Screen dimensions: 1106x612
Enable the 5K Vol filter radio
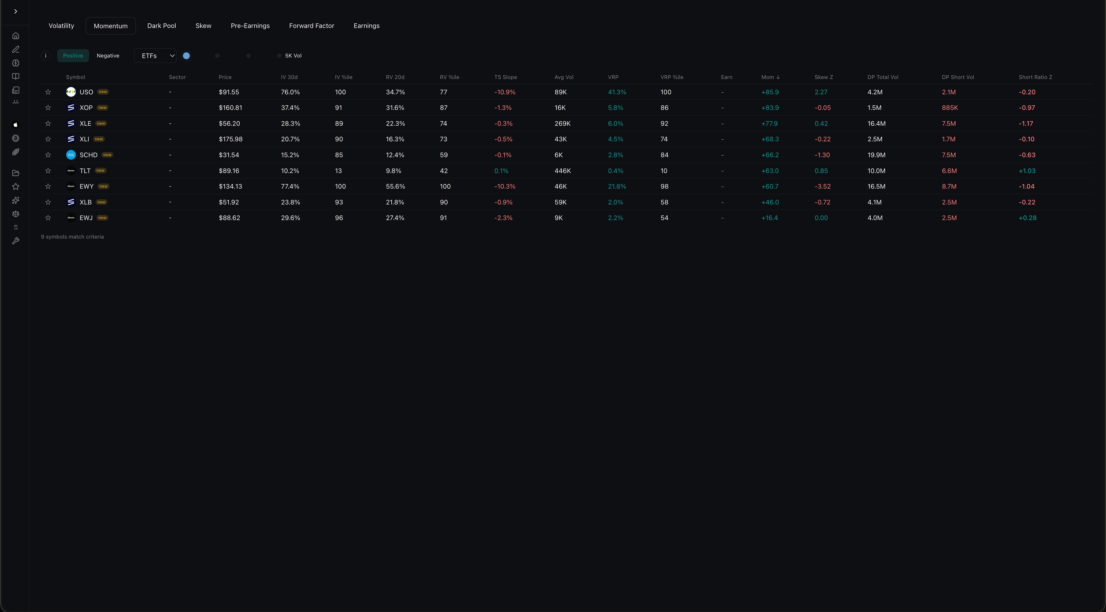pyautogui.click(x=279, y=56)
